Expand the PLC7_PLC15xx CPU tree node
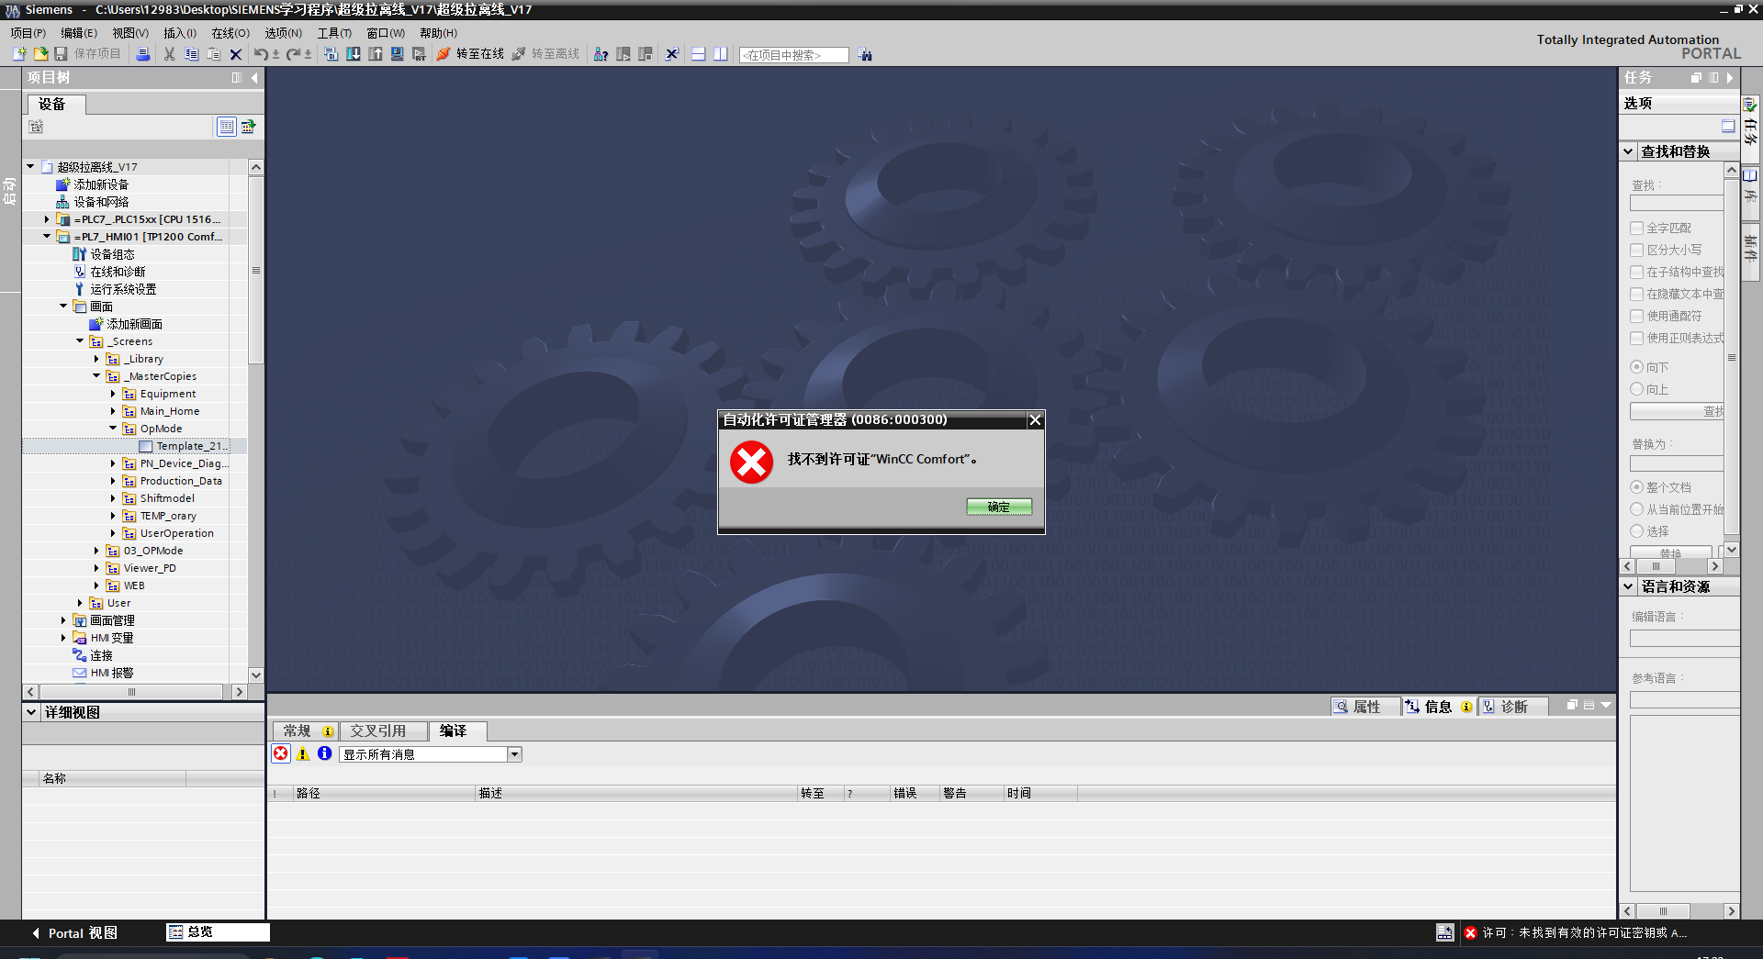The height and width of the screenshot is (959, 1763). 47,219
